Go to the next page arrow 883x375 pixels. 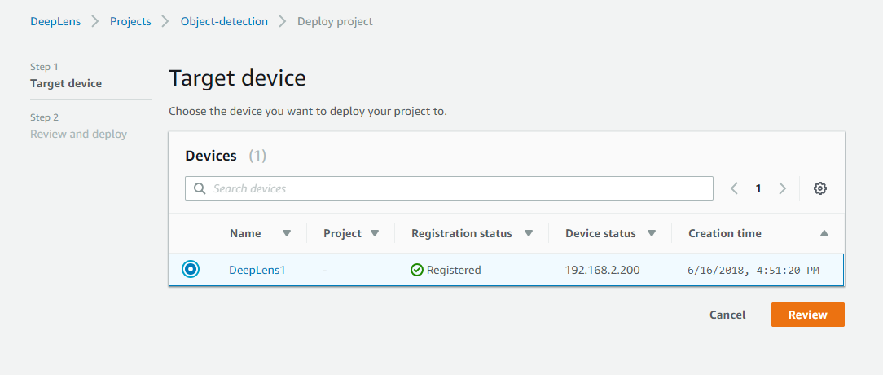[783, 188]
